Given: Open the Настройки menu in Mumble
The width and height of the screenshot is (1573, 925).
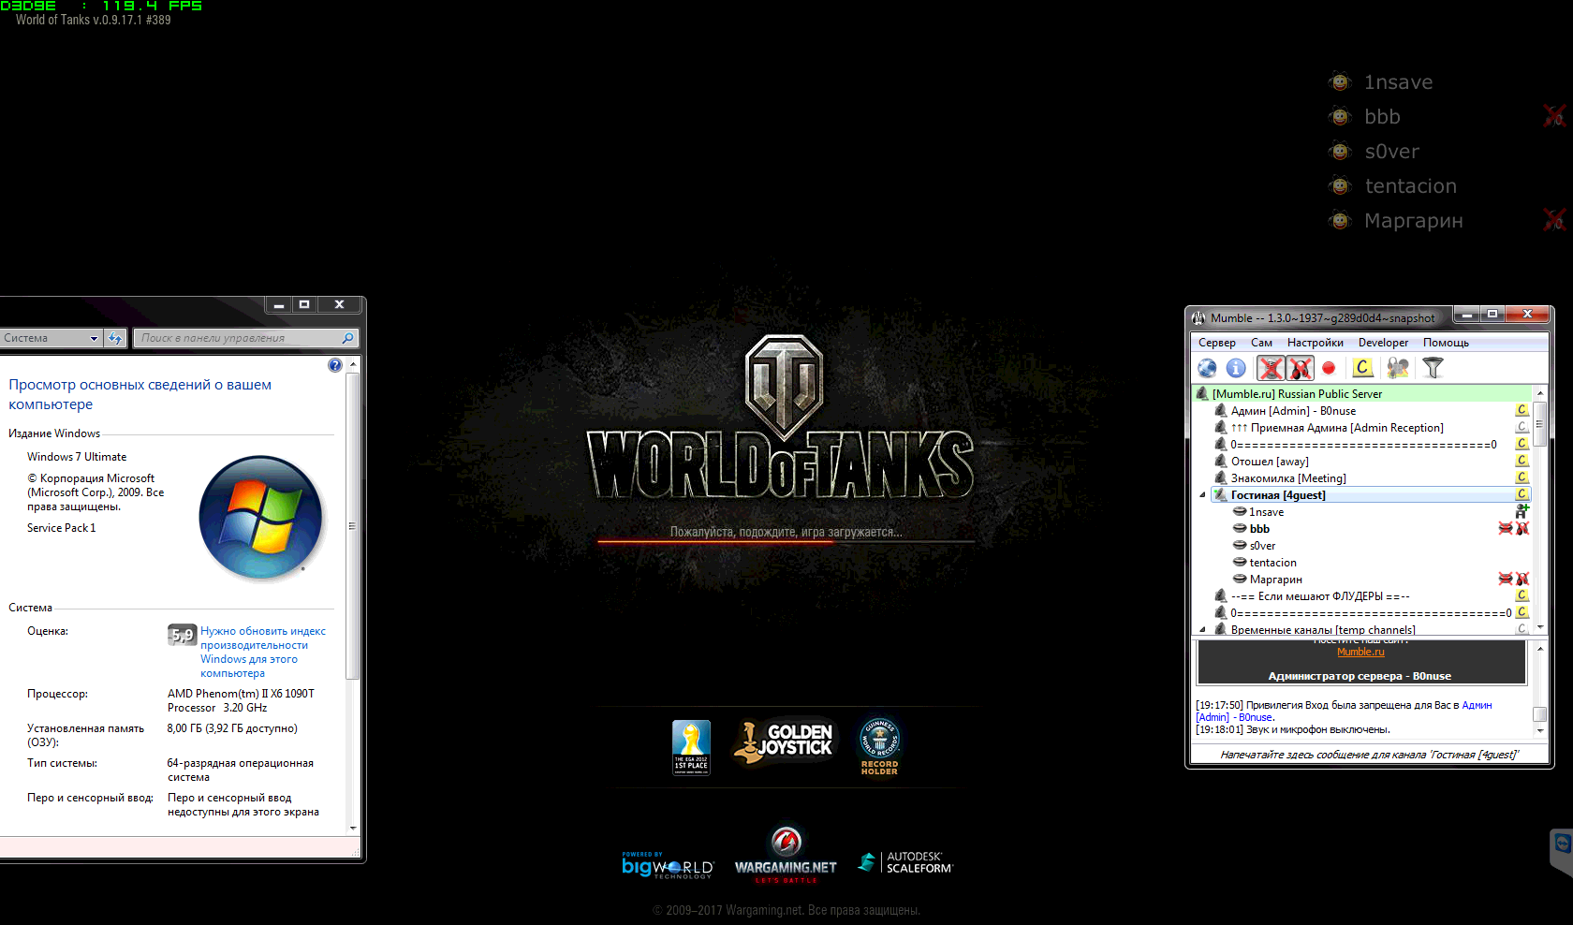Looking at the screenshot, I should (1315, 343).
